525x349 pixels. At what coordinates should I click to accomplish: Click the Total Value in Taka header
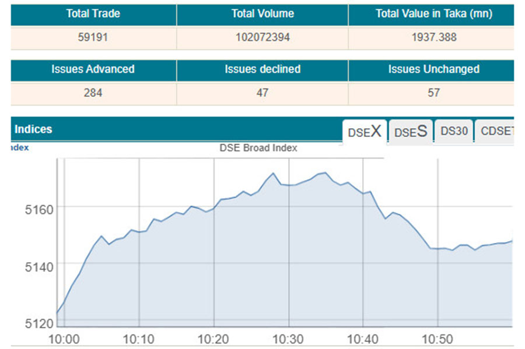coord(430,14)
